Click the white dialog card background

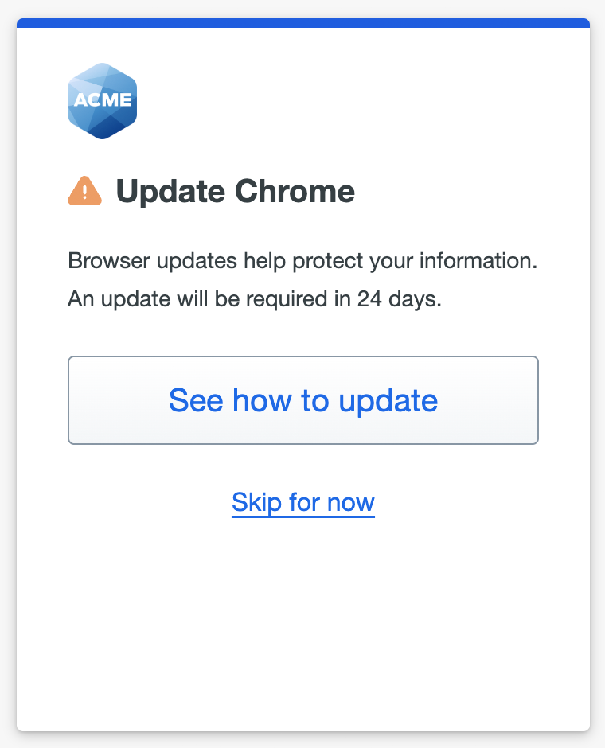point(302,621)
